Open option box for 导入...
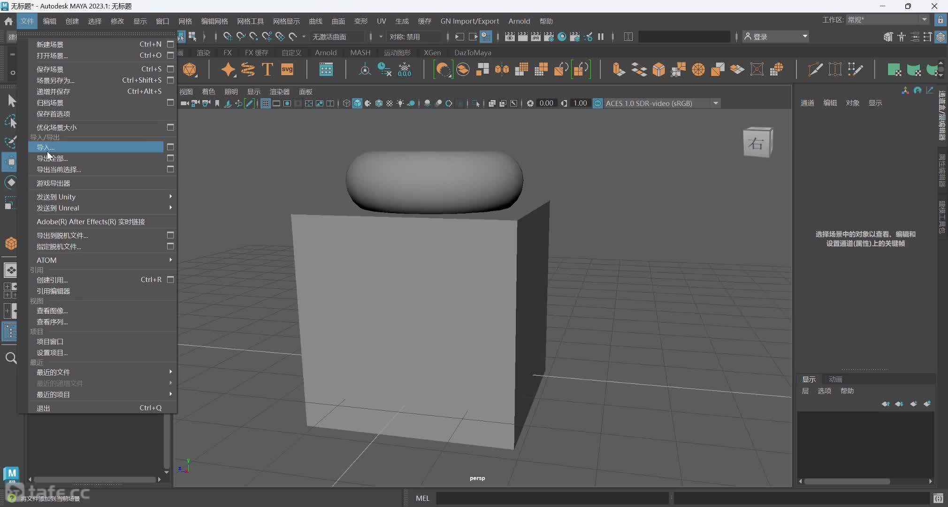This screenshot has width=948, height=507. (170, 147)
